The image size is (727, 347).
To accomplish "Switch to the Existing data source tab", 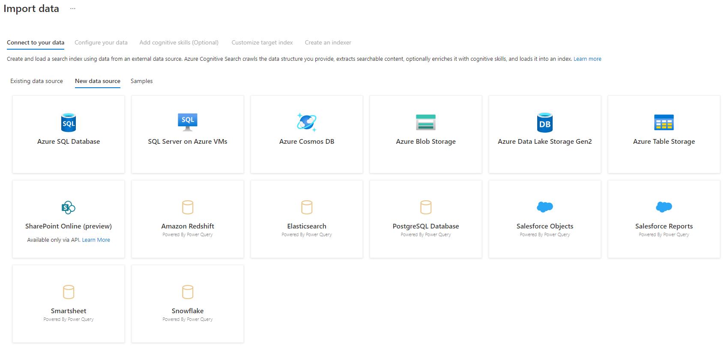I will point(36,81).
